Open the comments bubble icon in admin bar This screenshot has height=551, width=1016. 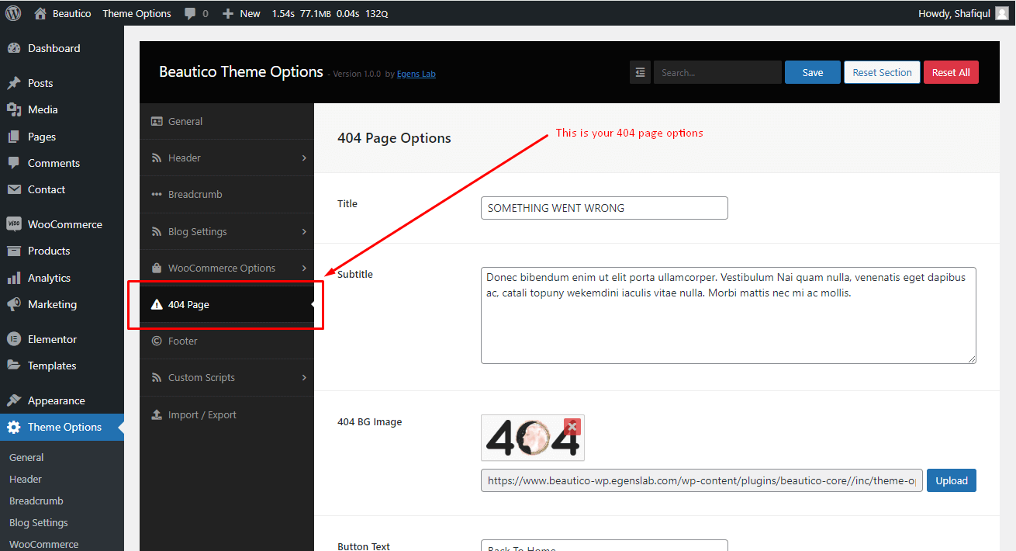tap(190, 13)
